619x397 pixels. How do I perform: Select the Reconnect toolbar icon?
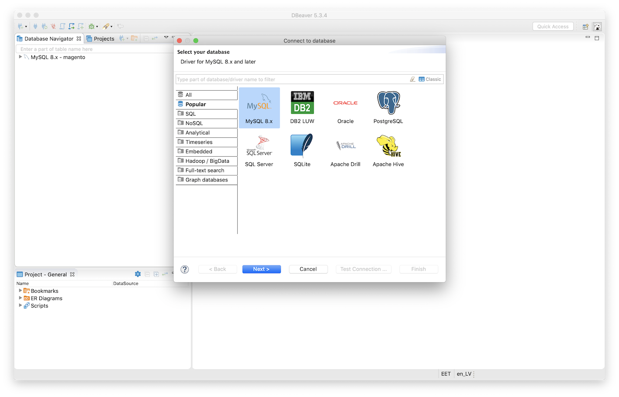45,26
